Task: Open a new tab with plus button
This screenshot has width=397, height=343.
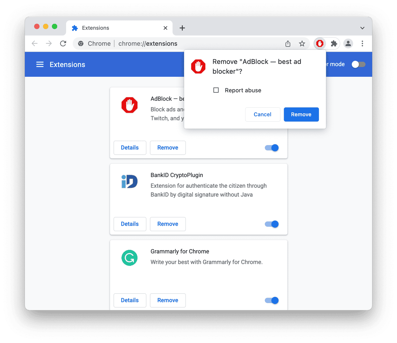Action: 182,28
